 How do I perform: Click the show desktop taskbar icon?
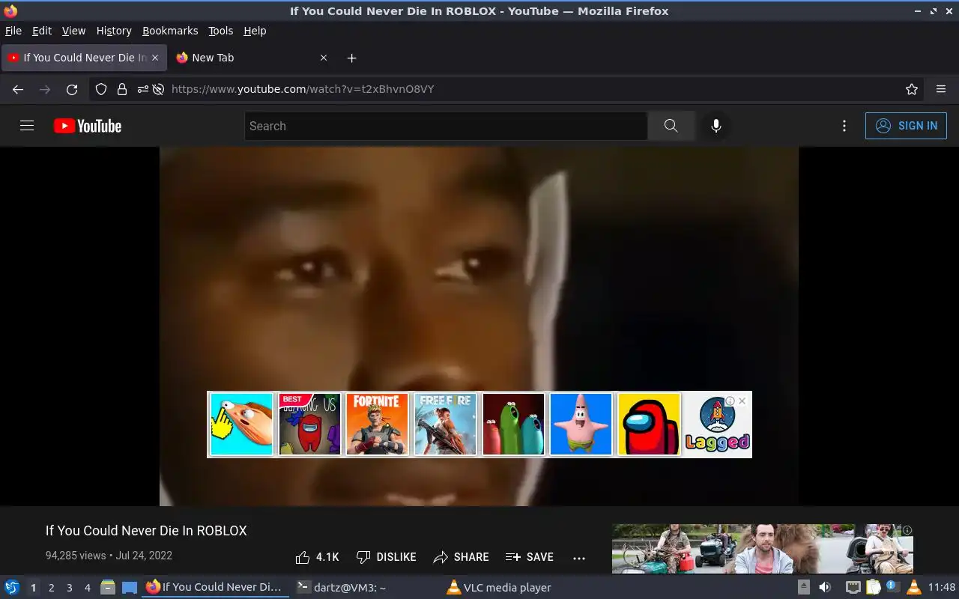coord(130,588)
